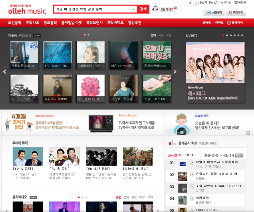The width and height of the screenshot is (254, 212).
Task: Filter music videos by OST
Action: click(x=150, y=197)
